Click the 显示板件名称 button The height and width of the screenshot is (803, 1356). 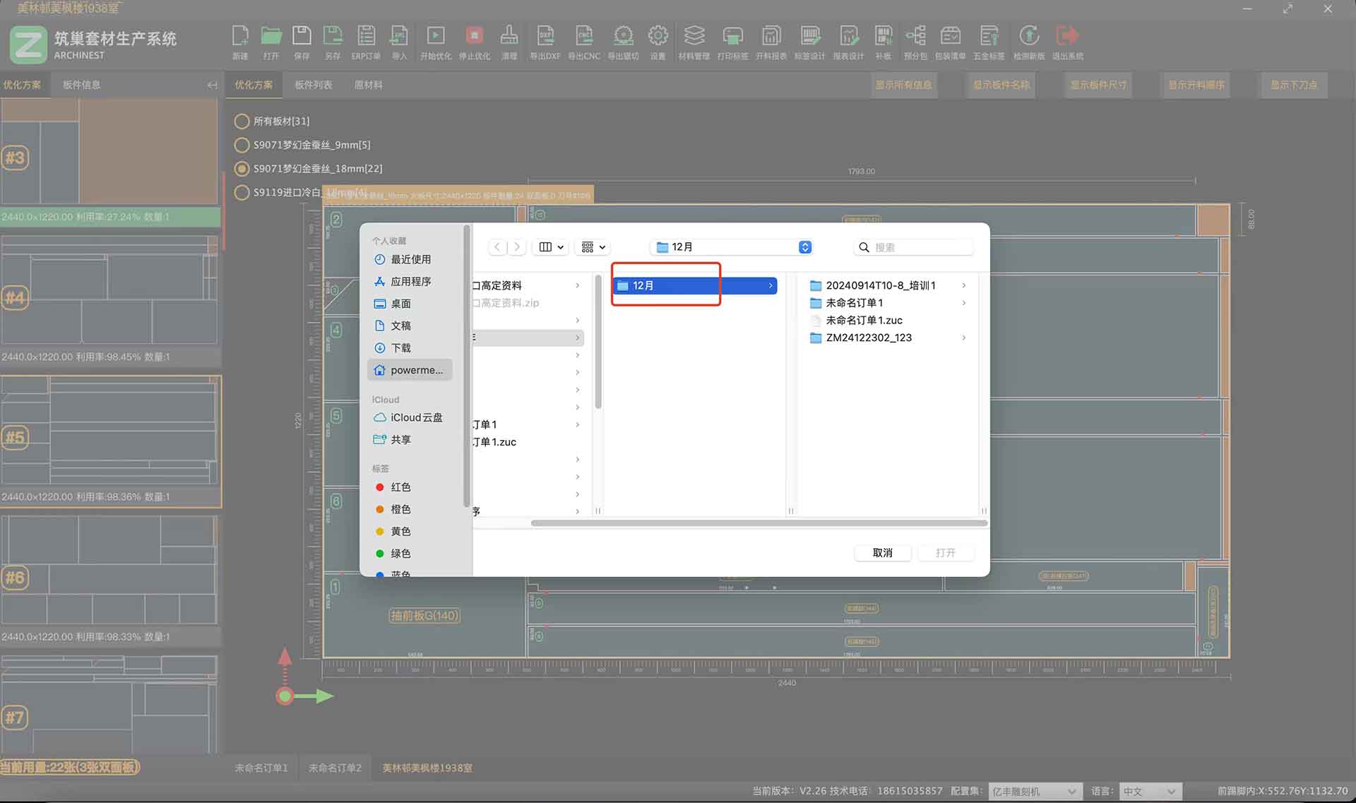coord(1001,85)
